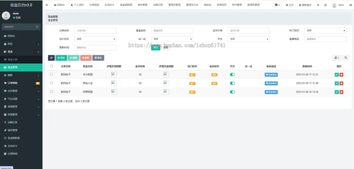Screen dimensions: 354x169
Task: Open the 开关 filter dropdown
Action: point(249,39)
